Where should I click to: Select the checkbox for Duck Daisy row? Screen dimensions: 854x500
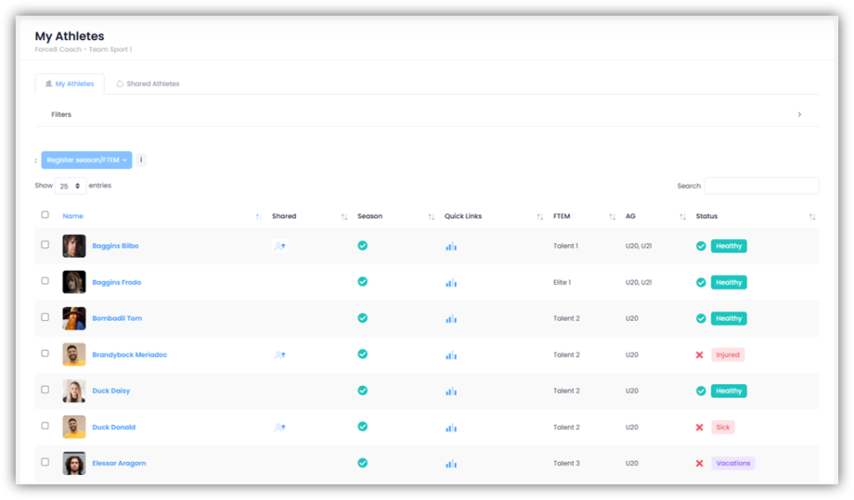pos(45,389)
